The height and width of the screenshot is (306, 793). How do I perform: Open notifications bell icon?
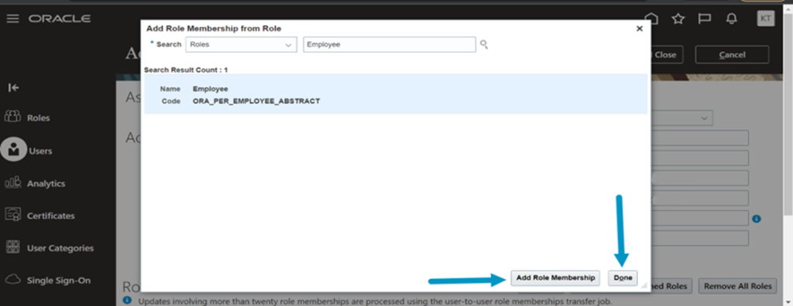point(731,19)
